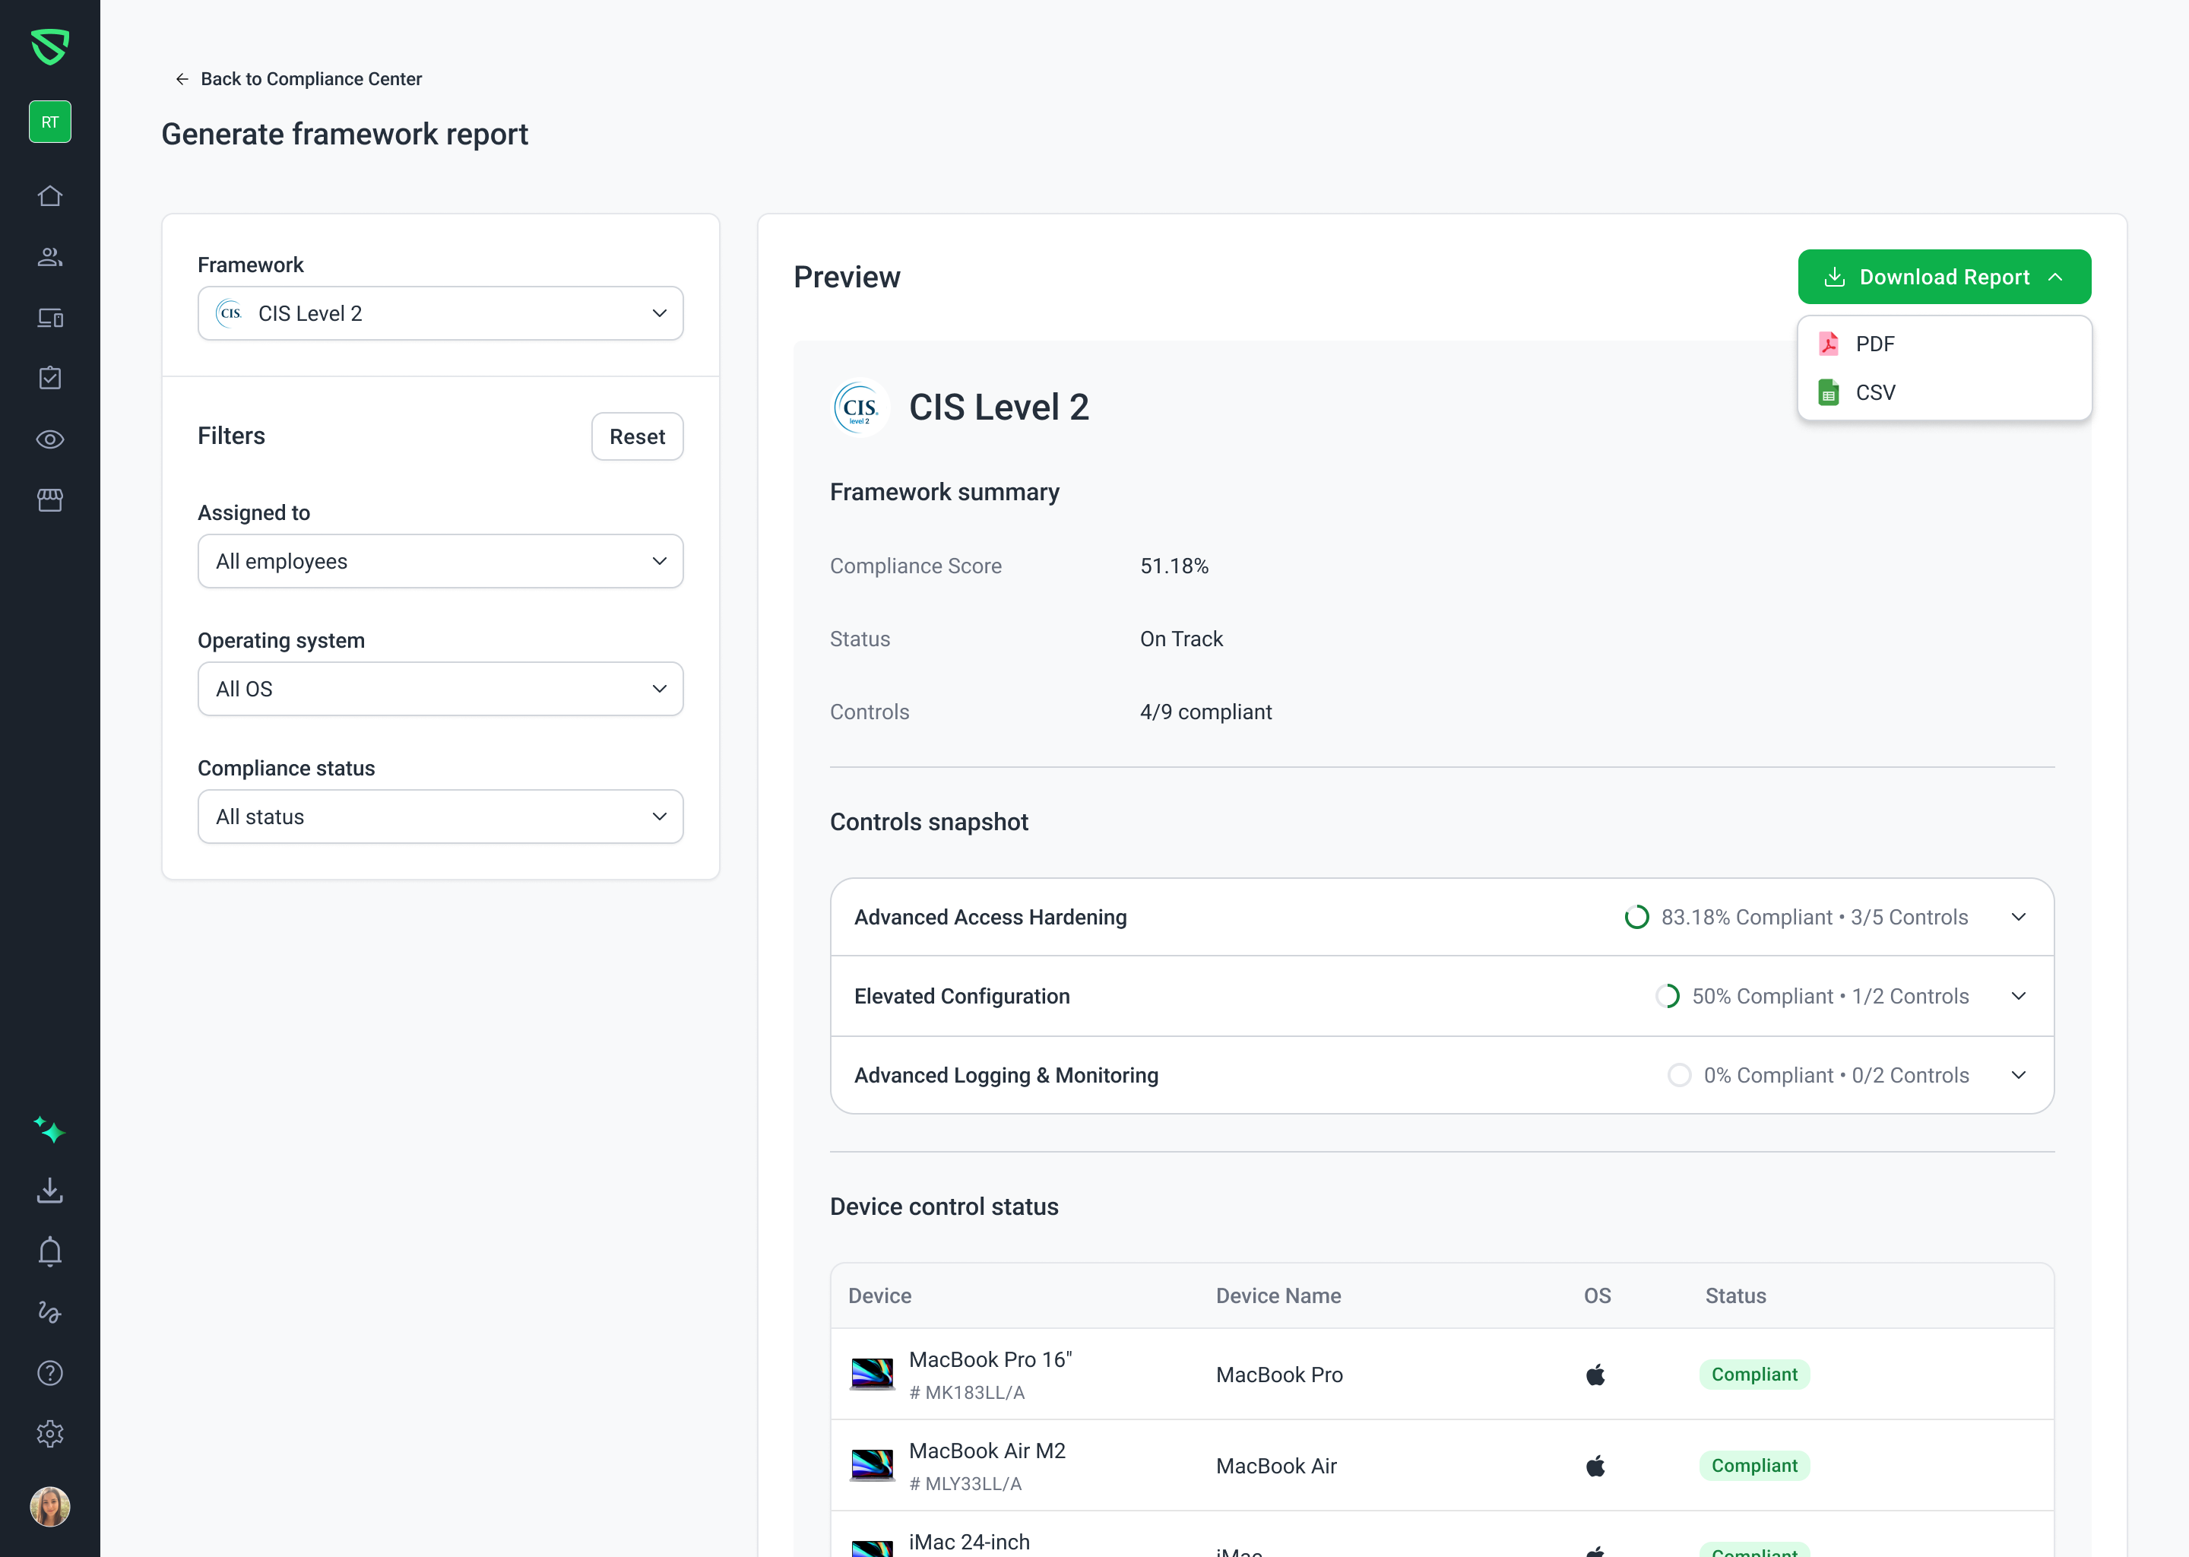The image size is (2189, 1557).
Task: Click the Advanced Access Hardening progress ring
Action: click(1637, 918)
